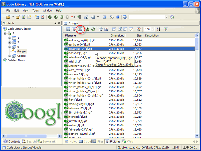Expand the calendar node labeled 1

10,38
